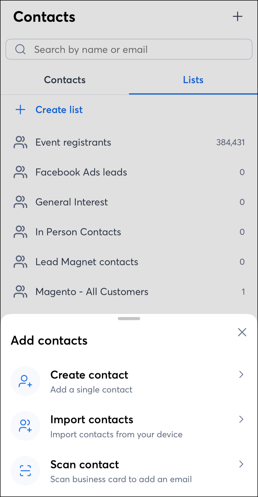Screen dimensions: 258x497
Task: Tap the Create contact person-plus icon
Action: 25,381
